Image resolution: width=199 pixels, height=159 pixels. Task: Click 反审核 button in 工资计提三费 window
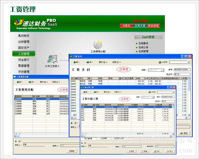point(132,151)
